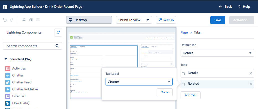258x109 pixels.
Task: Remove the Details tab entry
Action: click(x=251, y=73)
